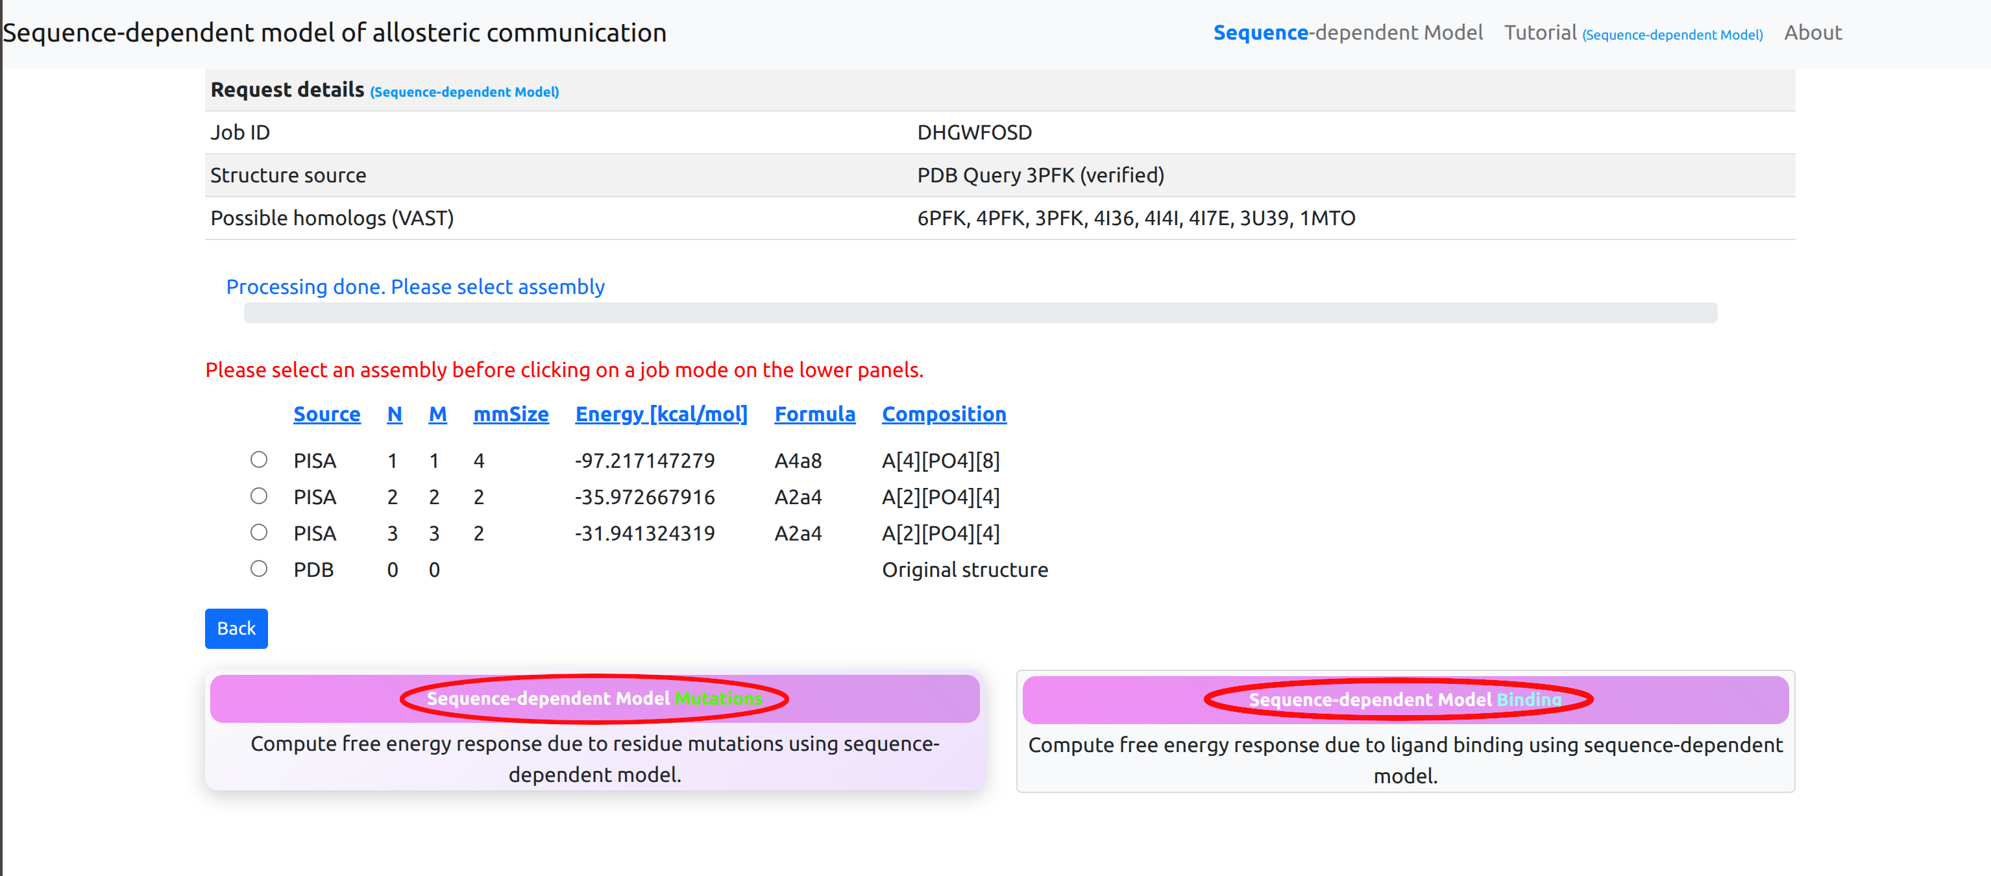Select PISA assembly with energy -35.972667916

[x=259, y=496]
